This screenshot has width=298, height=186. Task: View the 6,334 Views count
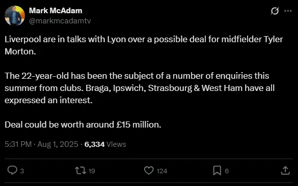point(105,144)
